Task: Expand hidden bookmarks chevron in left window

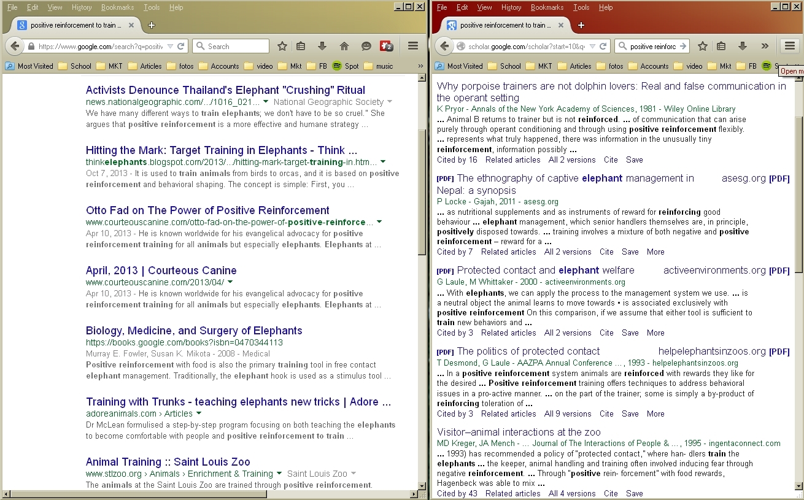Action: tap(420, 66)
